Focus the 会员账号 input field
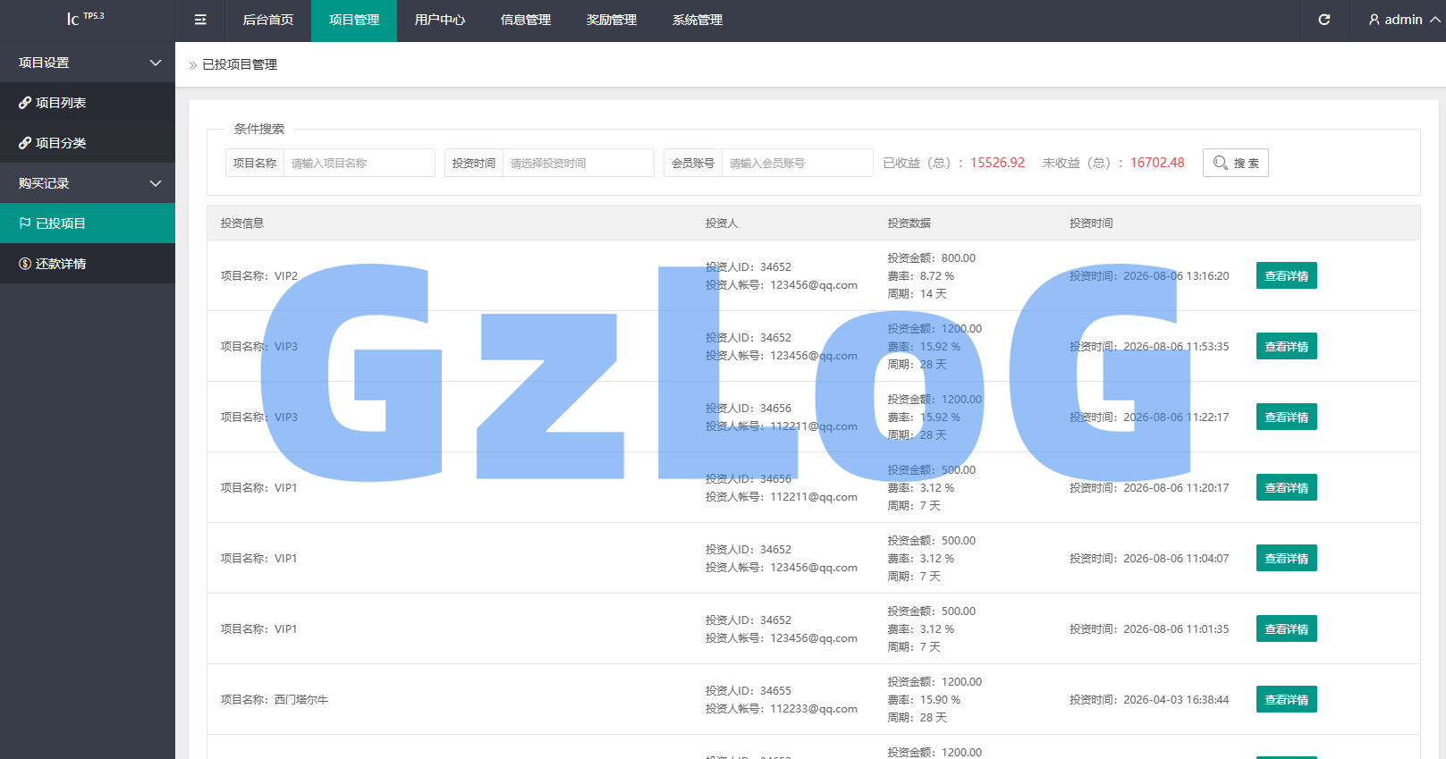This screenshot has width=1446, height=759. click(x=797, y=163)
